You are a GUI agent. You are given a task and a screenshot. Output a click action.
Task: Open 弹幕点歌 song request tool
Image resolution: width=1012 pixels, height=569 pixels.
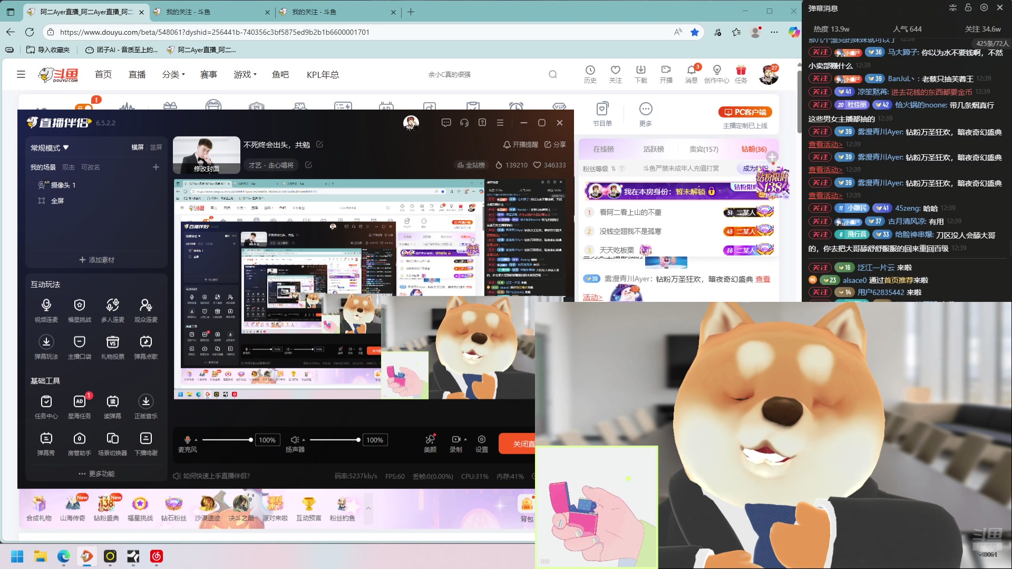point(146,342)
